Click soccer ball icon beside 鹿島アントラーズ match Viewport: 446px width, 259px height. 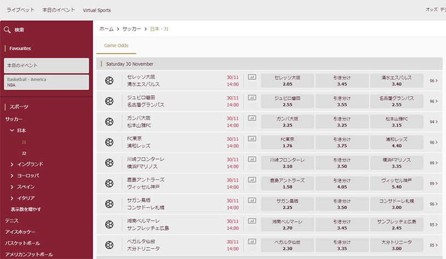109,183
